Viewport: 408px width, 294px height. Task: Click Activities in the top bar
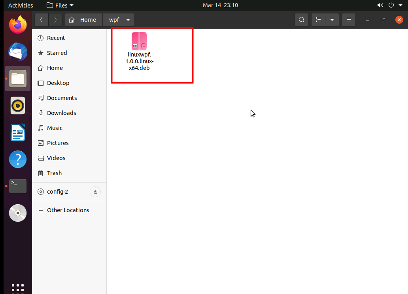(21, 5)
